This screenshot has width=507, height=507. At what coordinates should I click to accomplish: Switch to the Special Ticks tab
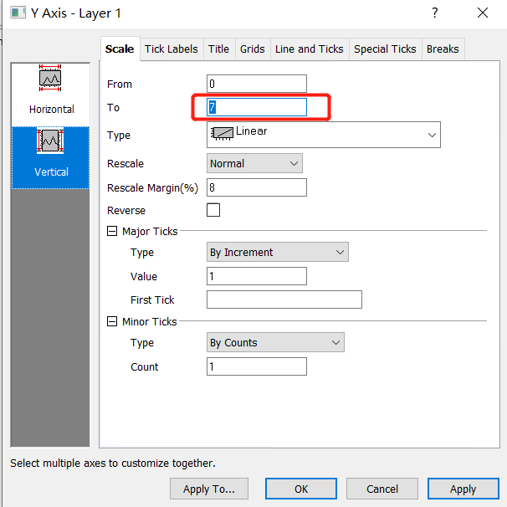click(385, 49)
